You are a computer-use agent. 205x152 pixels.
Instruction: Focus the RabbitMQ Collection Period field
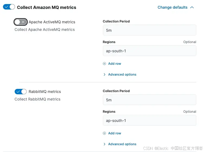pos(149,100)
